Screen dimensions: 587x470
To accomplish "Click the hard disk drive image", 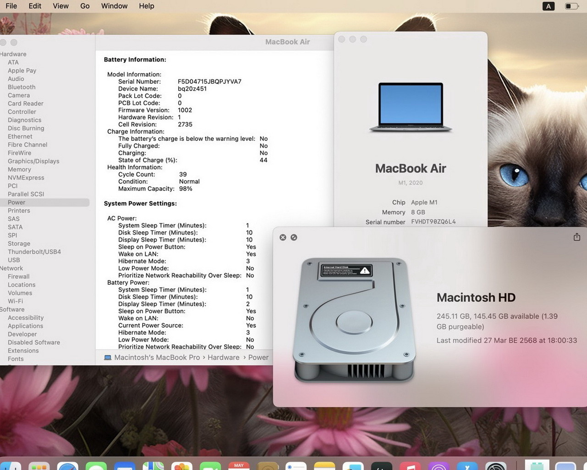I will 354,320.
